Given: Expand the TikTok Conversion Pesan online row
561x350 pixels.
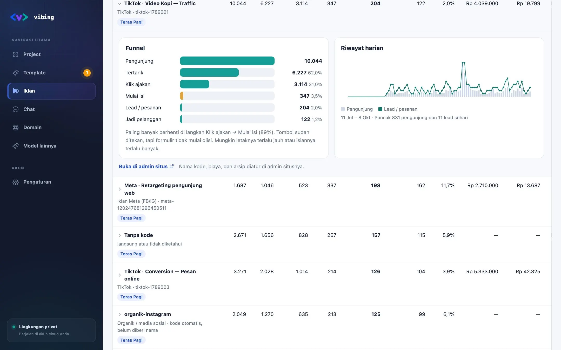Looking at the screenshot, I should (119, 275).
